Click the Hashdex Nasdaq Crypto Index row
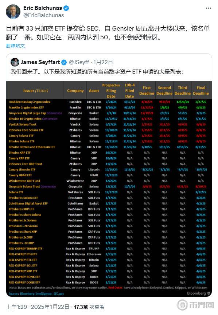This screenshot has width=218, height=315. click(108, 102)
